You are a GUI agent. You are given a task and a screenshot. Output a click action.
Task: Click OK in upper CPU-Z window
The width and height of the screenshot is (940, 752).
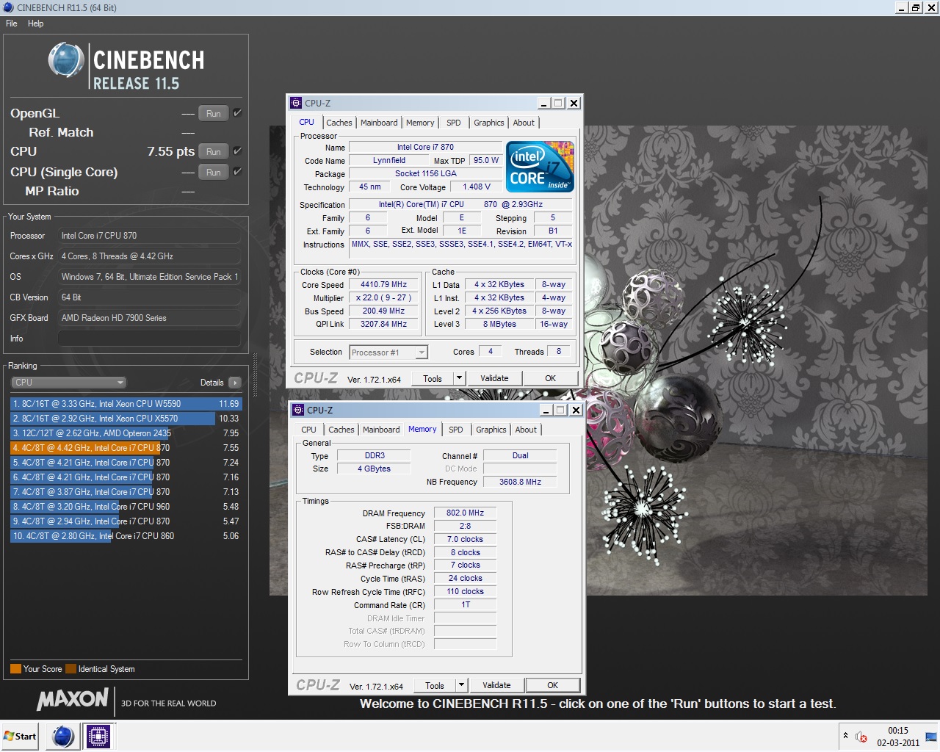551,378
